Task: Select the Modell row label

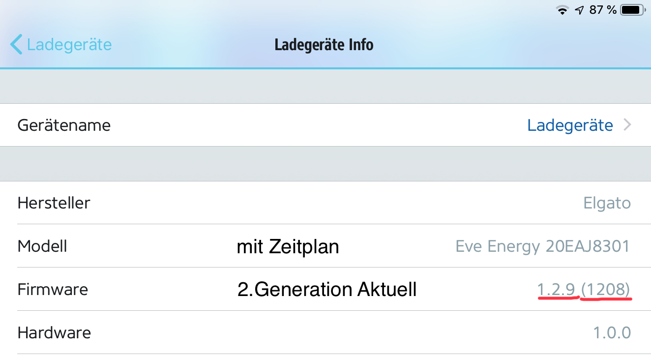Action: click(42, 246)
